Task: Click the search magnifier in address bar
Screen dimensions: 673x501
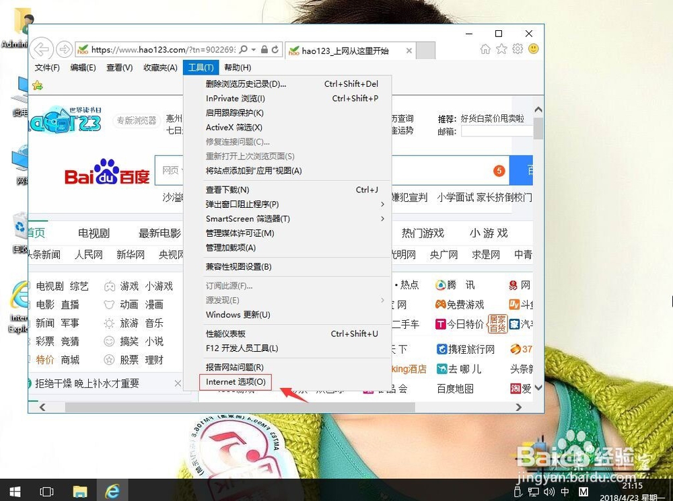Action: [x=244, y=49]
